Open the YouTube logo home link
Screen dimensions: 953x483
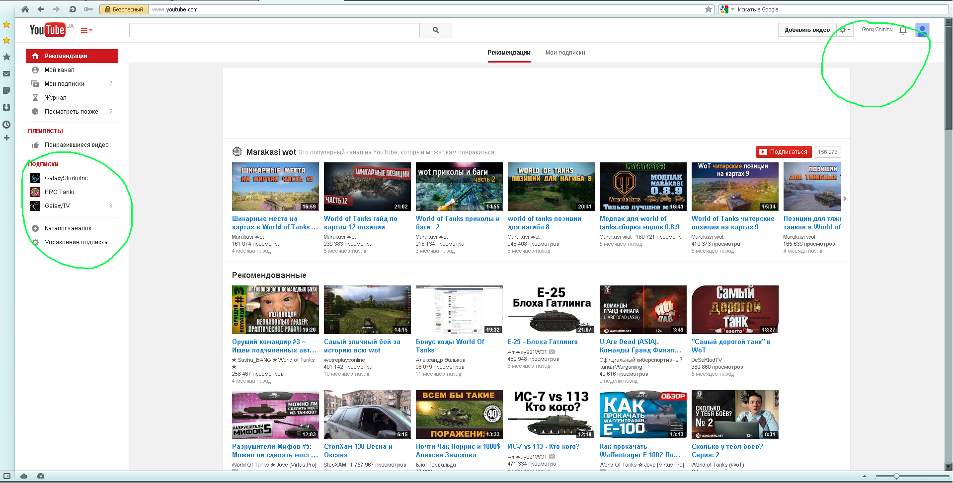pyautogui.click(x=48, y=30)
